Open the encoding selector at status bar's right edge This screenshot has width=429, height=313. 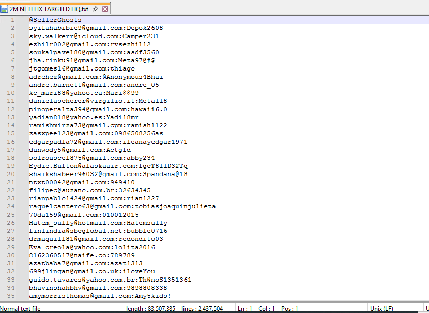426,308
